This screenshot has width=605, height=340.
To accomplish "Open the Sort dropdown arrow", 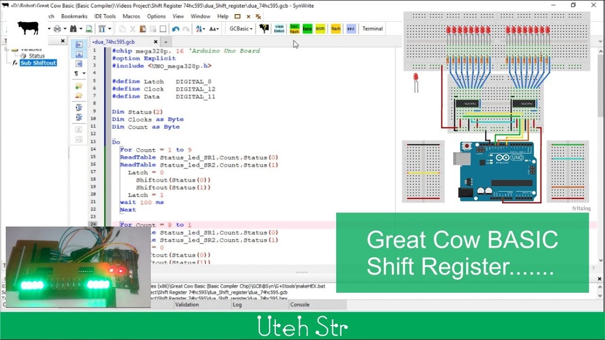I will [204, 29].
